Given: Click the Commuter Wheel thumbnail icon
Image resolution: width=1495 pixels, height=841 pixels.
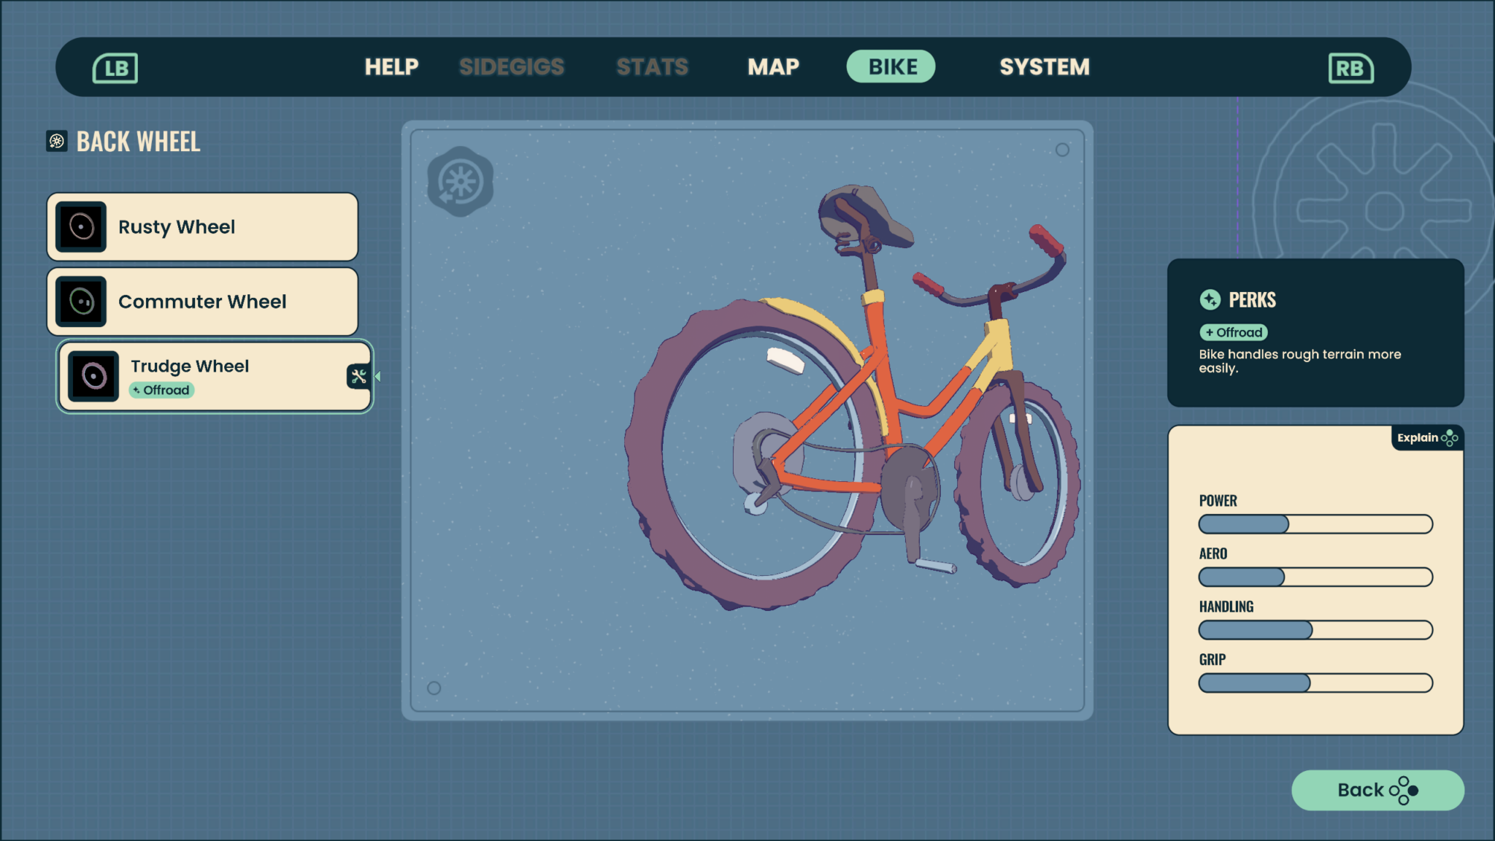Looking at the screenshot, I should click(81, 302).
